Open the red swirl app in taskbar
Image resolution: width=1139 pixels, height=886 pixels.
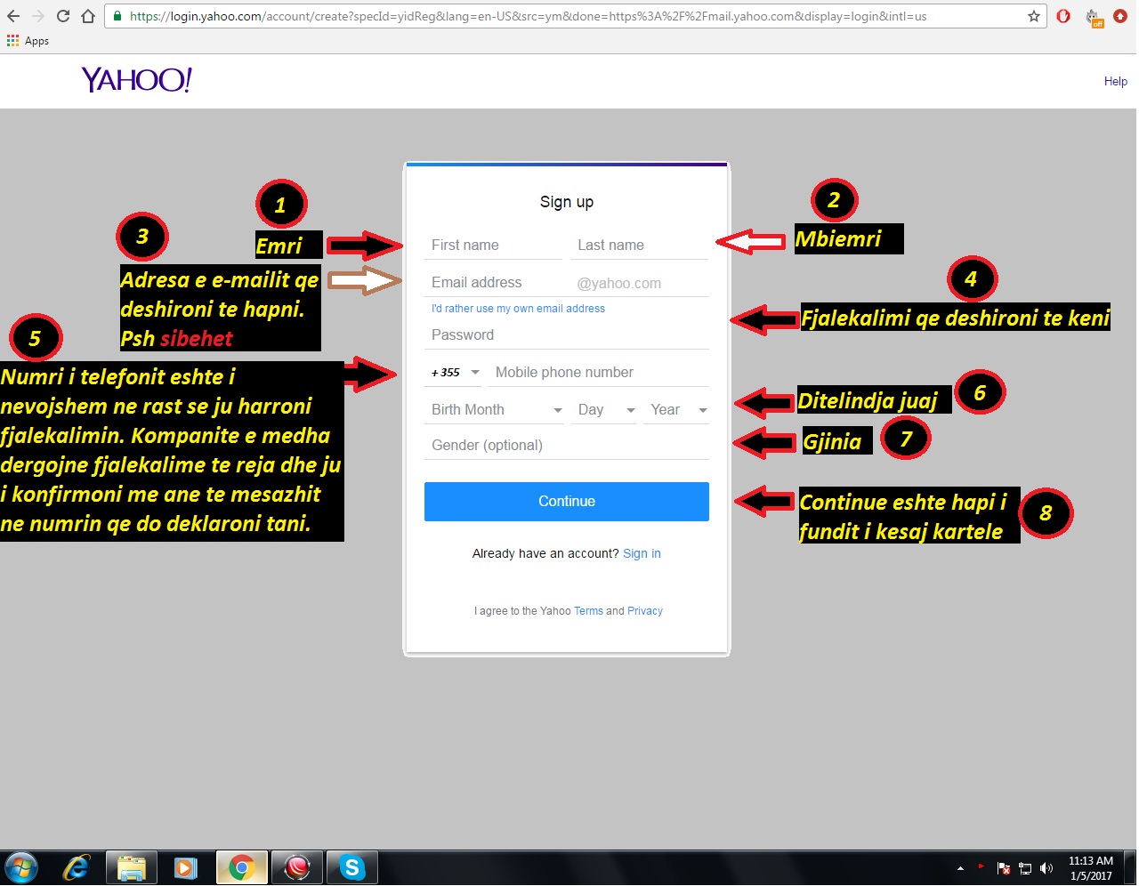coord(296,867)
